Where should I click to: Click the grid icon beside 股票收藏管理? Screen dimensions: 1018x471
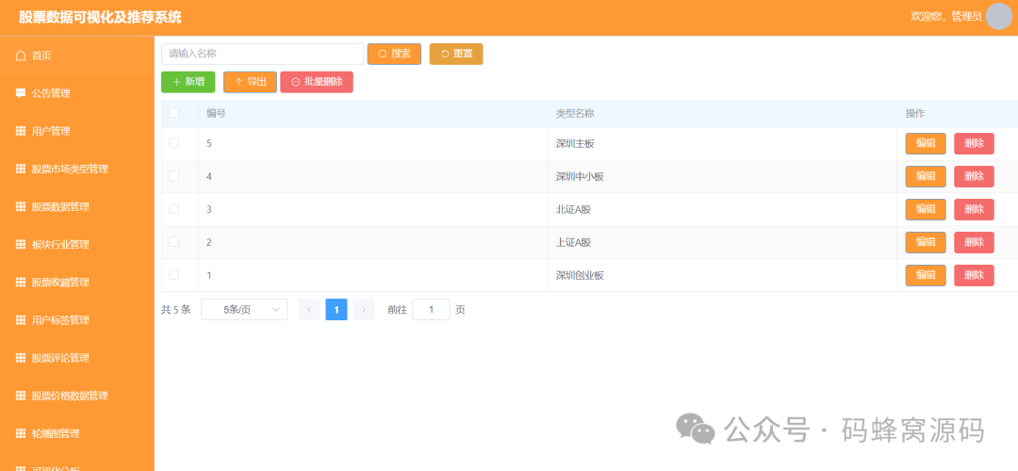(20, 283)
